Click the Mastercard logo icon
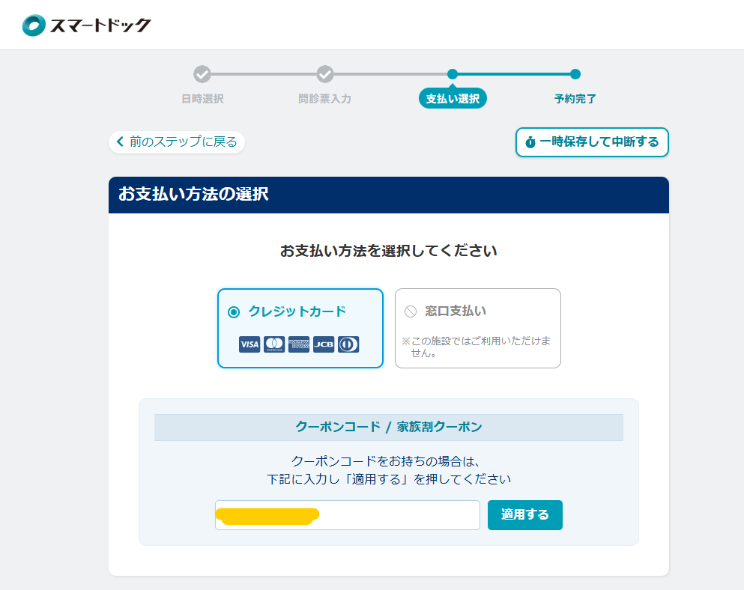Image resolution: width=744 pixels, height=590 pixels. click(x=274, y=344)
